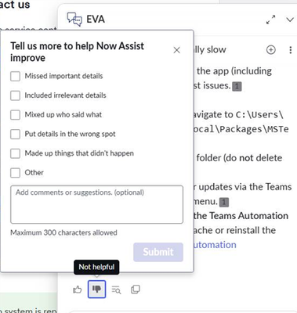This screenshot has width=297, height=313.
Task: Close the feedback dialog
Action: (x=177, y=50)
